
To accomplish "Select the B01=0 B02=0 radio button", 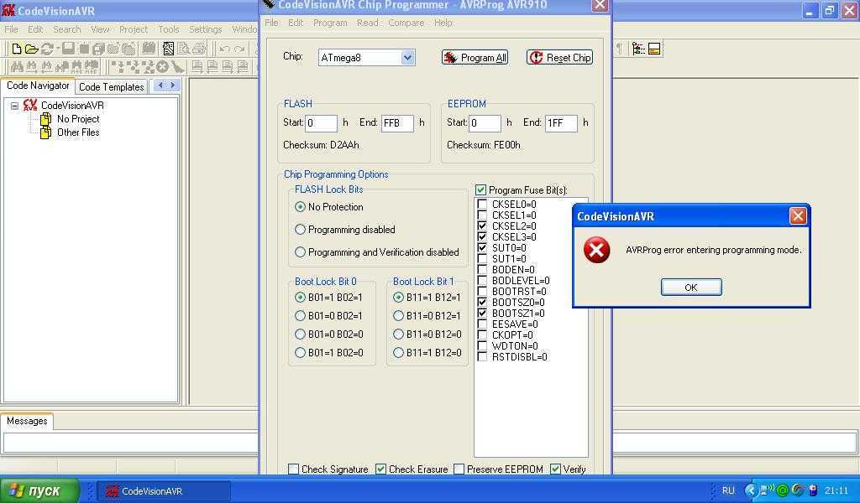I will pyautogui.click(x=300, y=334).
